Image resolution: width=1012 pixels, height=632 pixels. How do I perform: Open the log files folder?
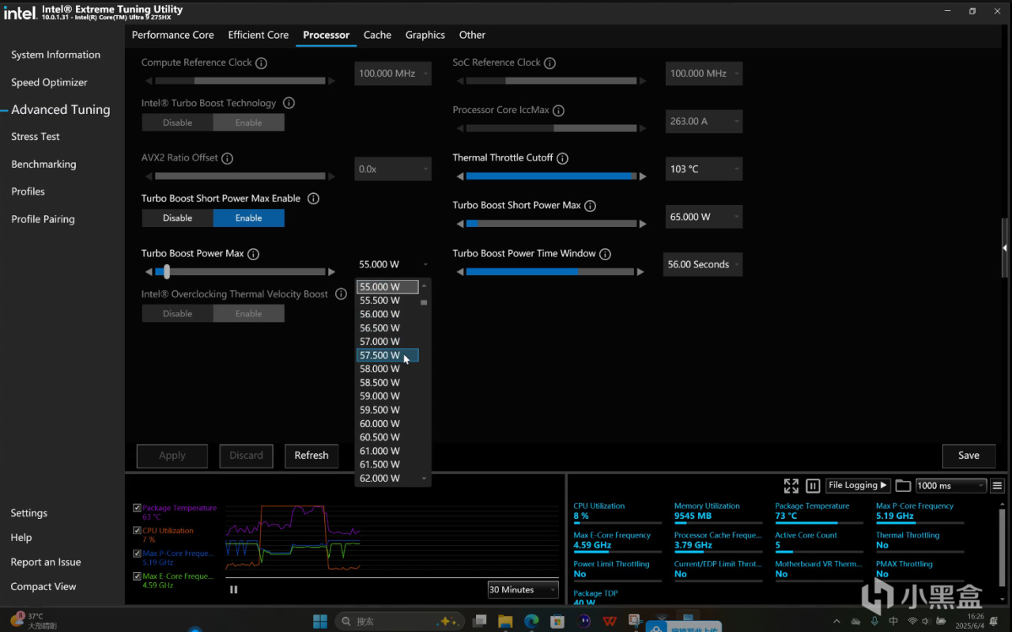tap(903, 486)
